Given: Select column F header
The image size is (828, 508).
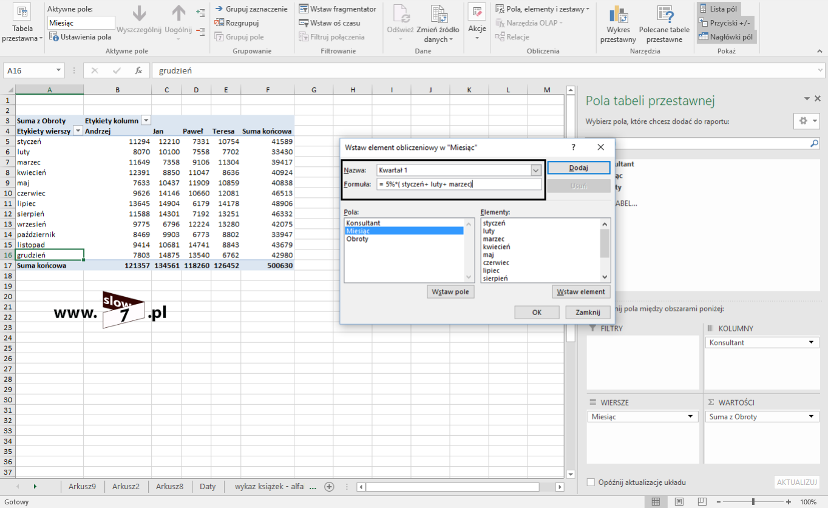Looking at the screenshot, I should (x=268, y=90).
